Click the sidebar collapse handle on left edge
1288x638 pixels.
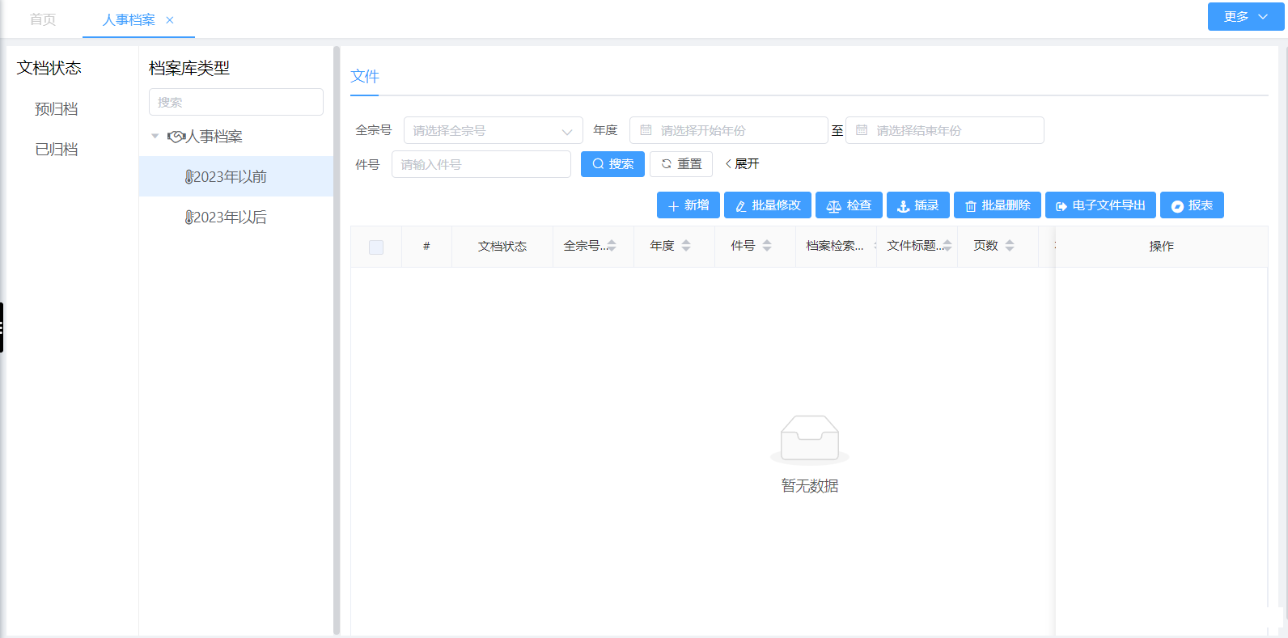point(2,327)
